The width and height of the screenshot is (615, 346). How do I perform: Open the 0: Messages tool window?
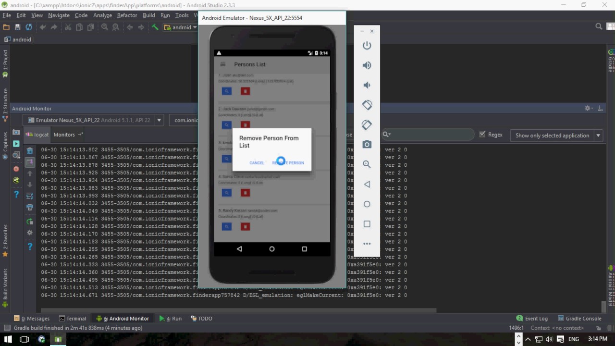pyautogui.click(x=32, y=318)
